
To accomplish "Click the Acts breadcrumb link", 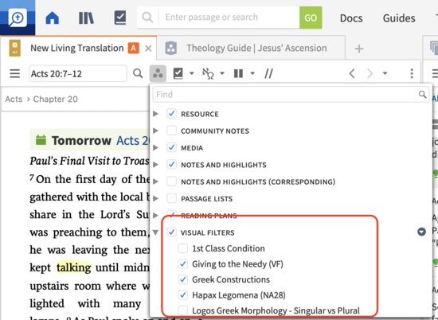I will (x=14, y=100).
